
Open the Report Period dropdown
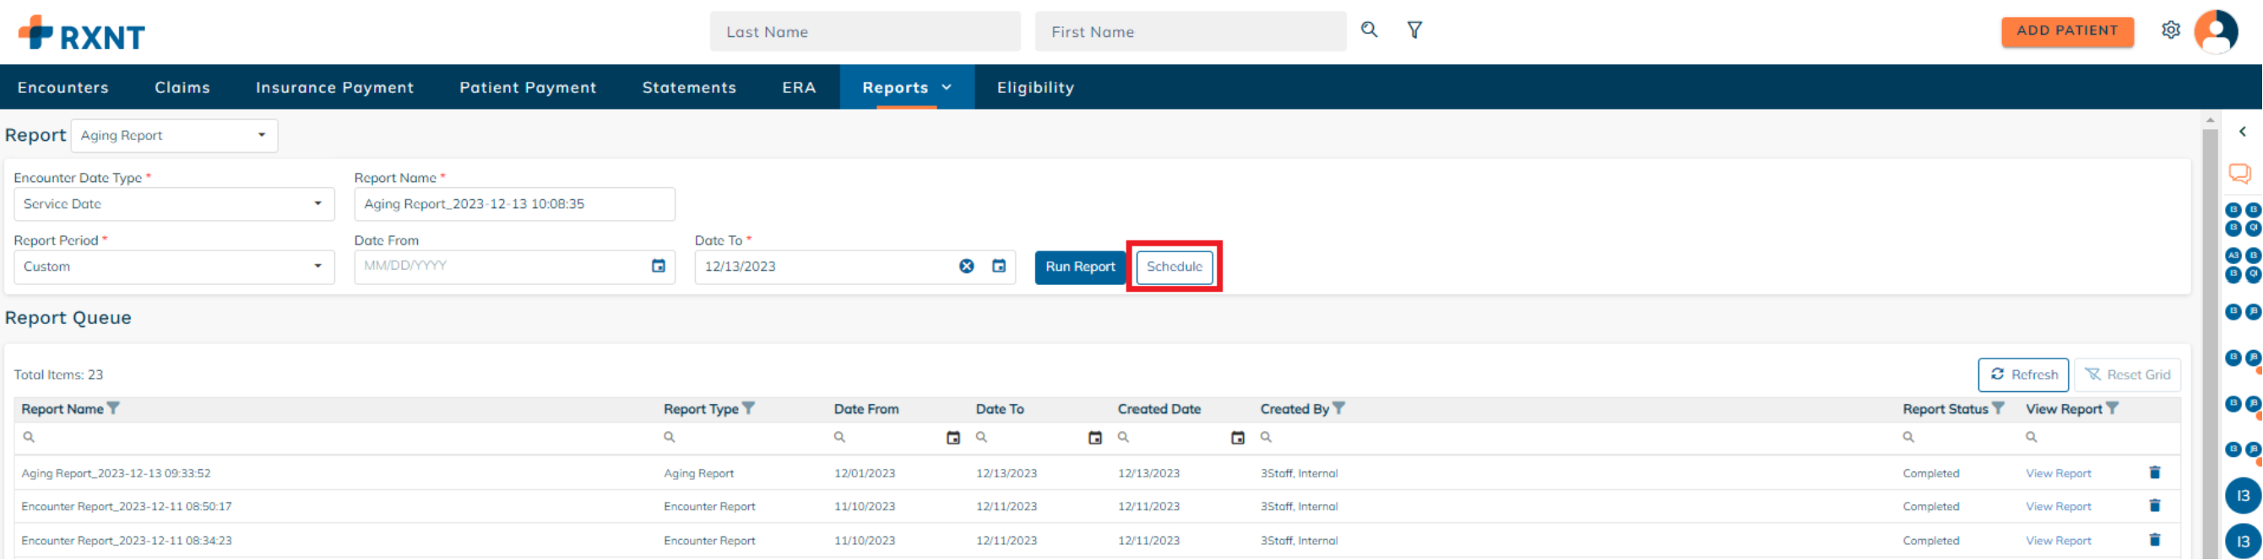[x=174, y=267]
